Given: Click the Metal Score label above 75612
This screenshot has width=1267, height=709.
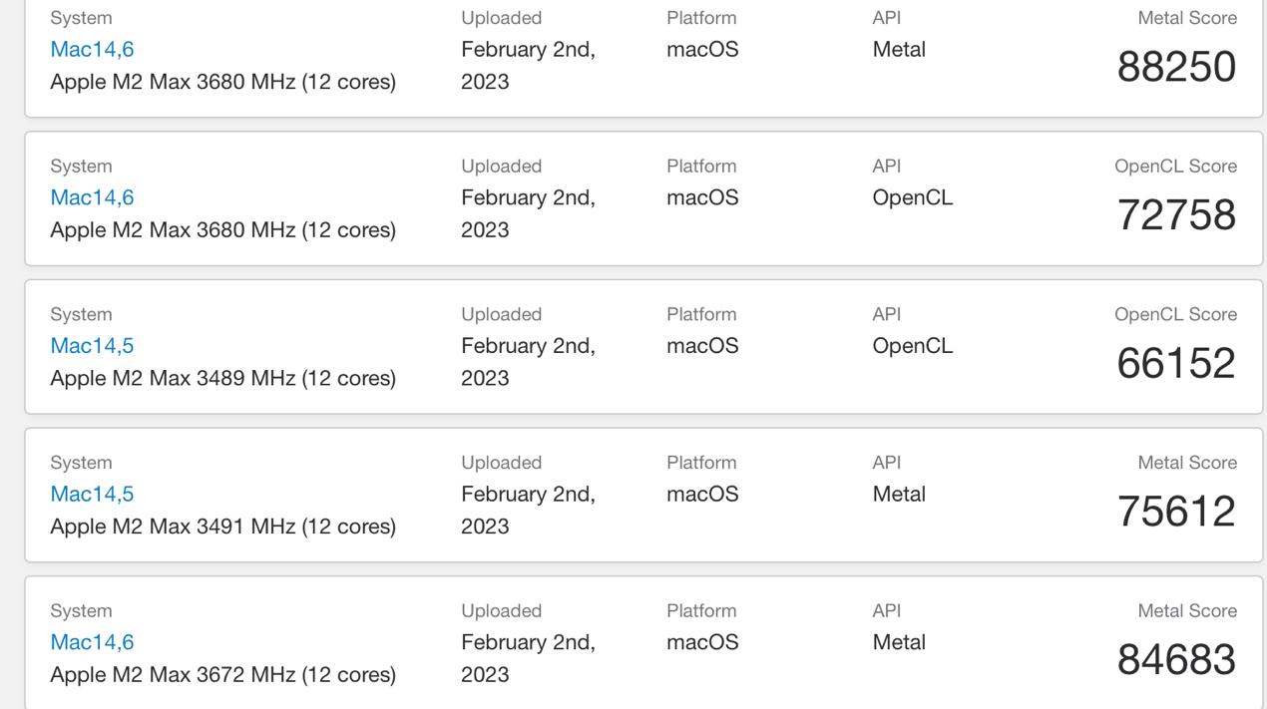Looking at the screenshot, I should (1186, 463).
